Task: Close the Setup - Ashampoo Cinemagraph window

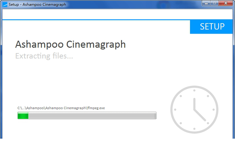Action: (226, 3)
